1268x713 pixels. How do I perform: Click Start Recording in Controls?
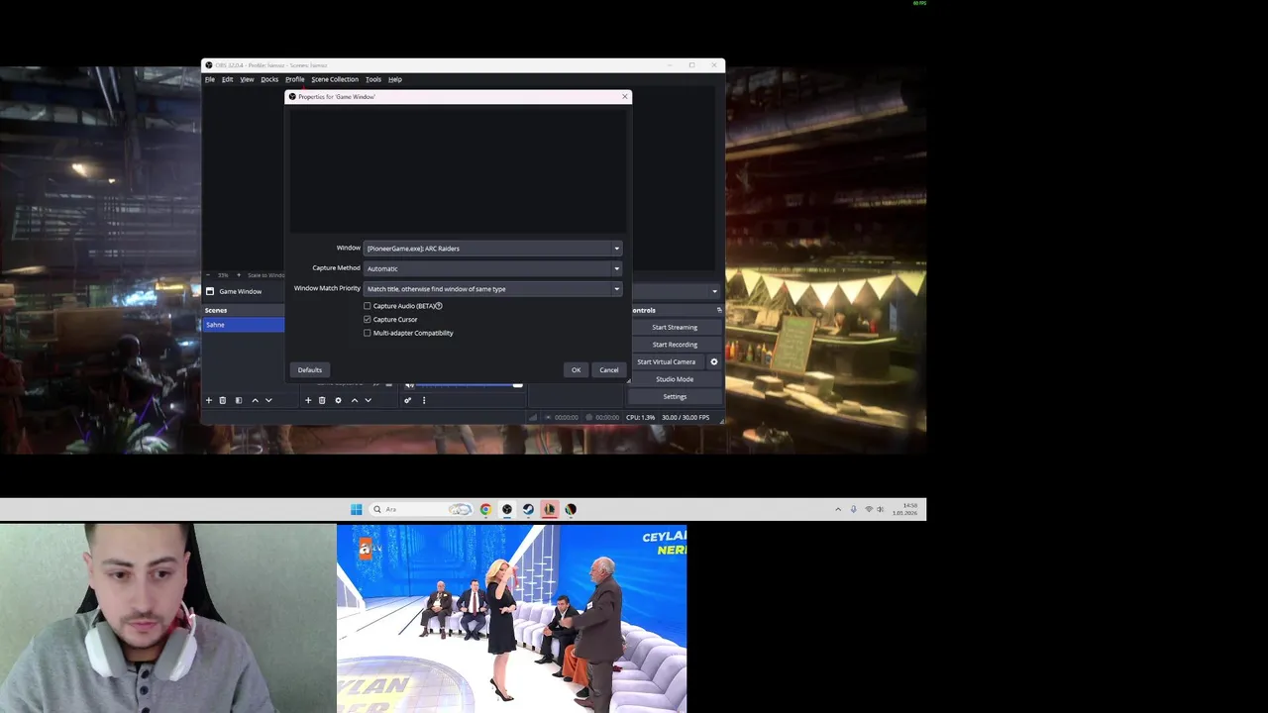pyautogui.click(x=675, y=345)
